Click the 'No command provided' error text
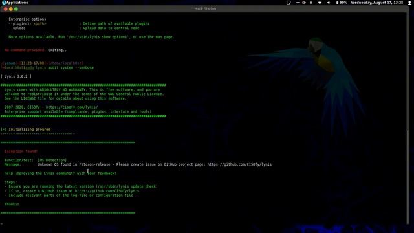414x233 pixels. [x=25, y=50]
